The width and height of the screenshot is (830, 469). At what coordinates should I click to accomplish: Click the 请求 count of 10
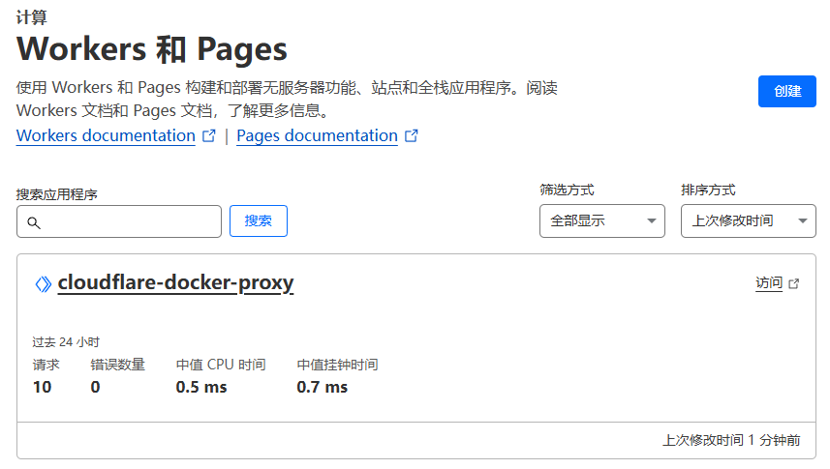(x=43, y=387)
